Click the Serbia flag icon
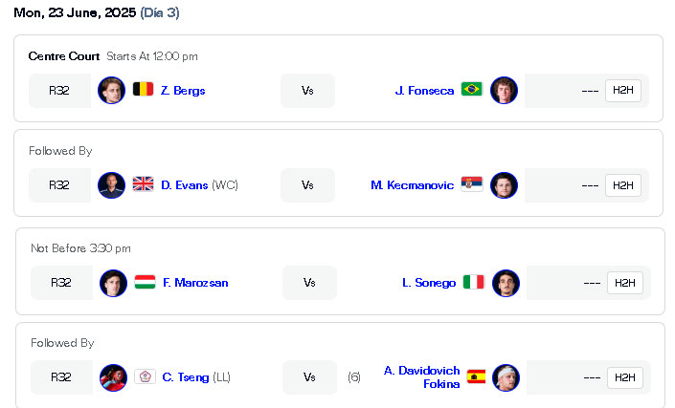Screen dimensions: 675x408 [471, 183]
